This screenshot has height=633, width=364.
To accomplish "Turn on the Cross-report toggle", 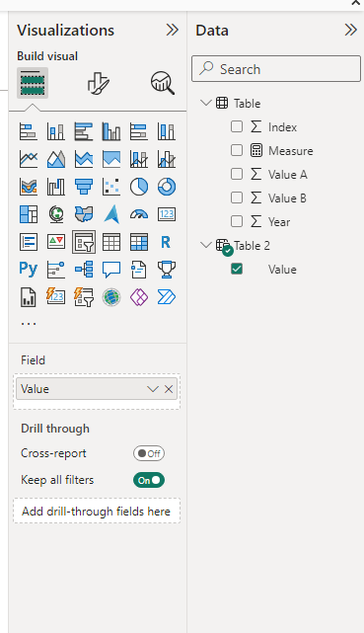I will click(149, 453).
